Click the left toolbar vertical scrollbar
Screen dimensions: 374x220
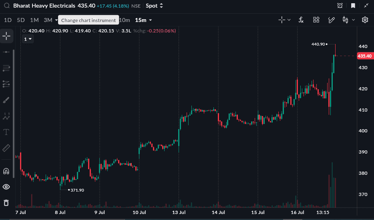pos(14,114)
